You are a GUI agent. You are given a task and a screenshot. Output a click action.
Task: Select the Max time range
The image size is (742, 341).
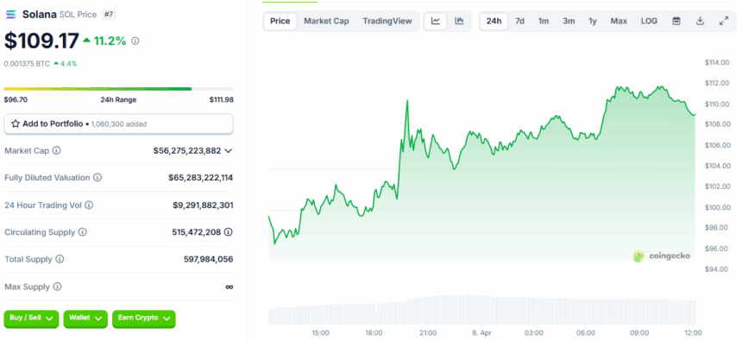click(x=619, y=21)
